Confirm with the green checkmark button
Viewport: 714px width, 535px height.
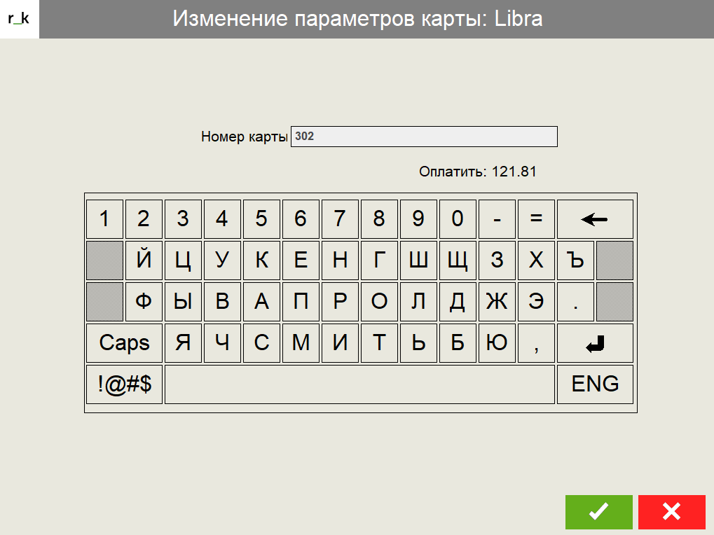(598, 512)
